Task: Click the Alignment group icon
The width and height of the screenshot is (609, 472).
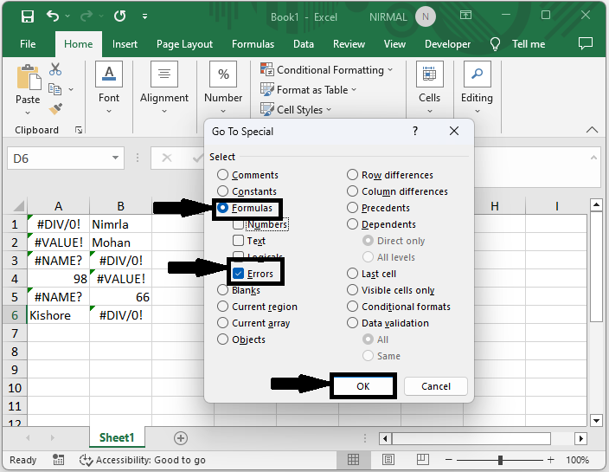Action: pyautogui.click(x=164, y=74)
